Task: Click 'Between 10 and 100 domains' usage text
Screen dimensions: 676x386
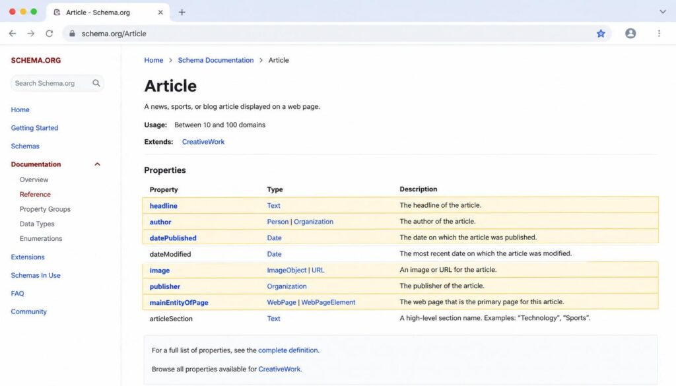Action: coord(220,125)
